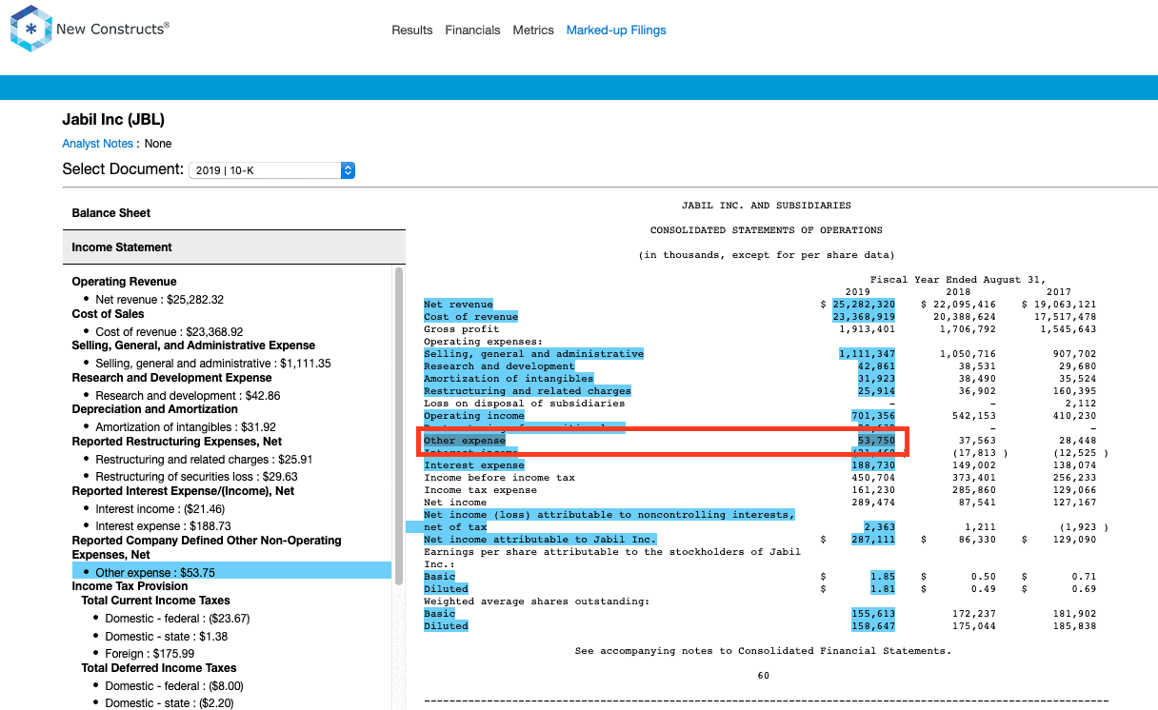Select 'Domestic - federal : ($23.67)' current tax entry
This screenshot has height=710, width=1158.
click(x=177, y=619)
